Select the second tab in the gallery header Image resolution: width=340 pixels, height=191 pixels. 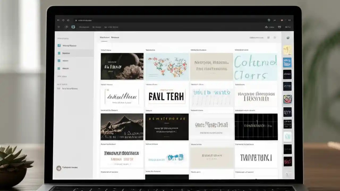pyautogui.click(x=115, y=37)
